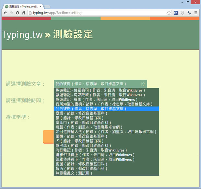Close the 測驗設定 browser tab
Image resolution: width=201 pixels, height=189 pixels.
click(41, 6)
